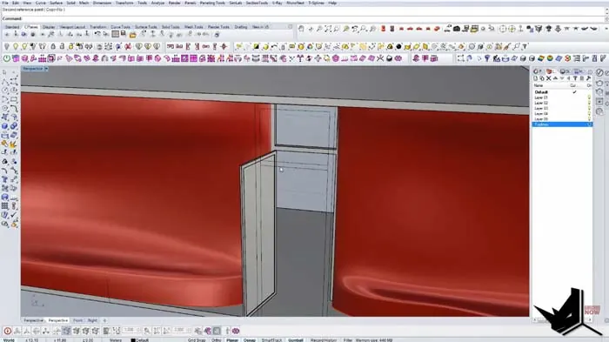
Task: Switch to the Drafting toolbar tab
Action: coord(241,27)
